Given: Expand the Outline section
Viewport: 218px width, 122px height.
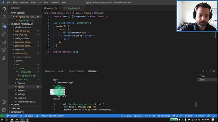Looking at the screenshot, I should tap(25, 105).
